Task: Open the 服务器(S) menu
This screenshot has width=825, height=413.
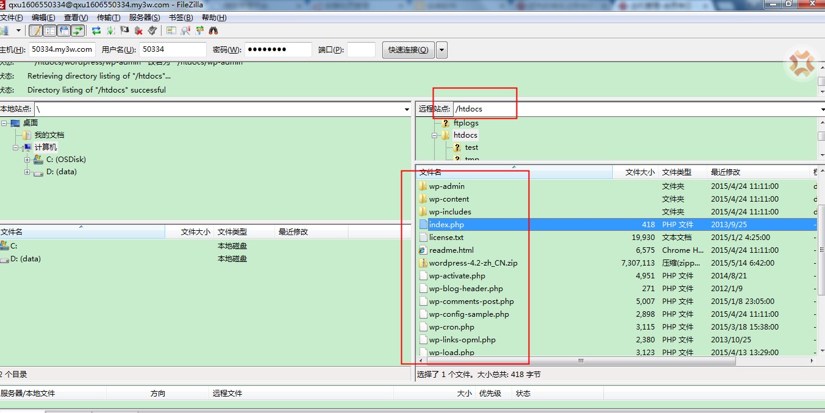Action: pyautogui.click(x=144, y=18)
